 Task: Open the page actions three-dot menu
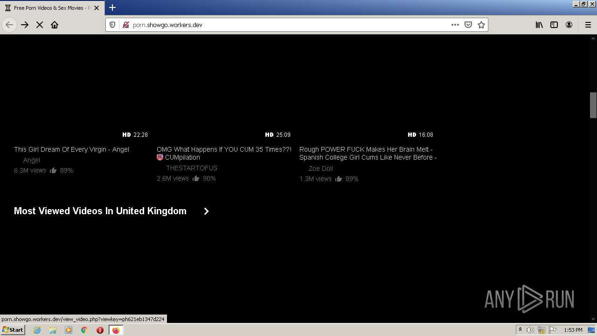pyautogui.click(x=455, y=25)
